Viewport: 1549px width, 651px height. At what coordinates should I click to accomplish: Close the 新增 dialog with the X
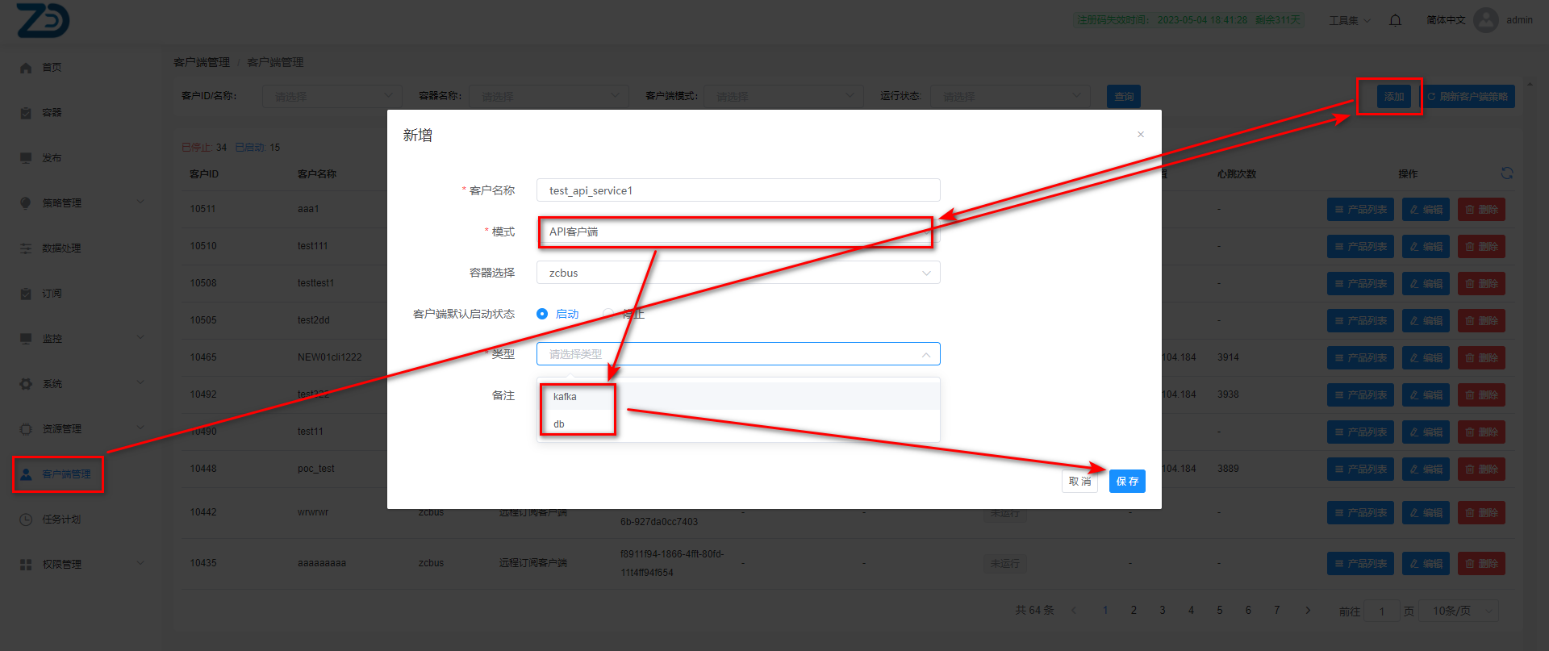click(x=1140, y=135)
